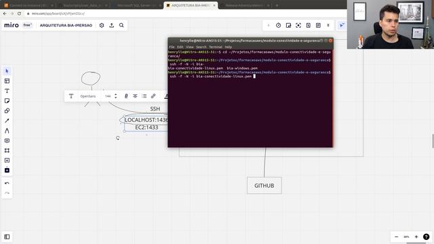This screenshot has width=434, height=244.
Task: Click the rotate handle below text box
Action: (x=118, y=138)
